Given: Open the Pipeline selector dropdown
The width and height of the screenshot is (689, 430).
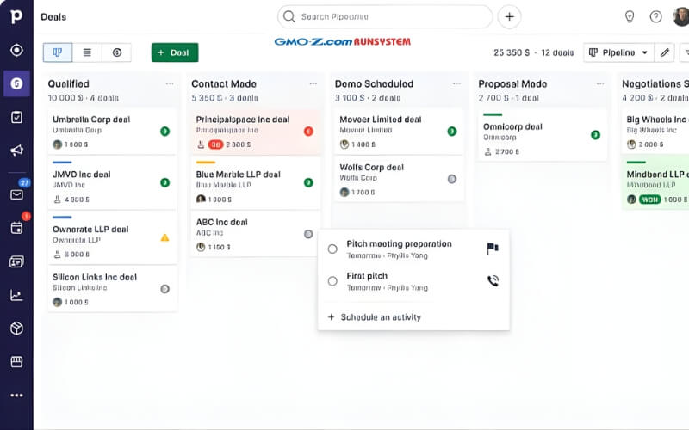Looking at the screenshot, I should (618, 52).
